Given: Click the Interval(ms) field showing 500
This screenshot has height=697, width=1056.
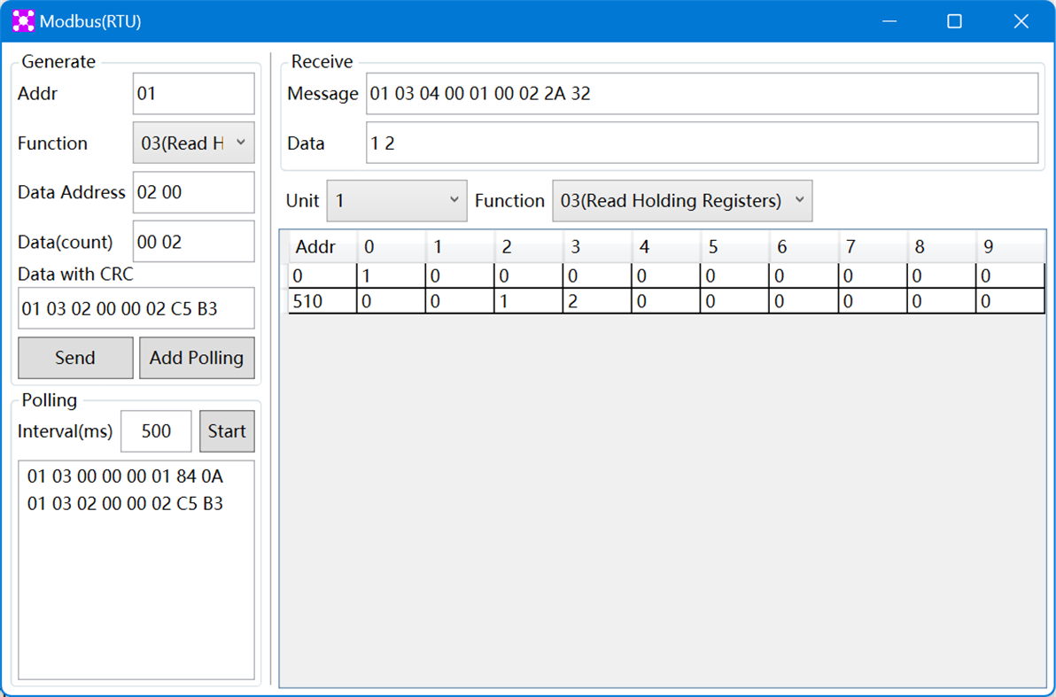Looking at the screenshot, I should click(x=156, y=431).
